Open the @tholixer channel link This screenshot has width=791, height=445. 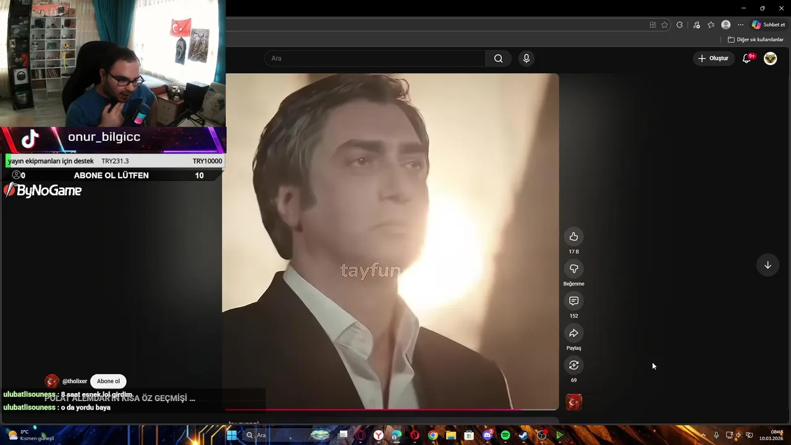point(75,381)
